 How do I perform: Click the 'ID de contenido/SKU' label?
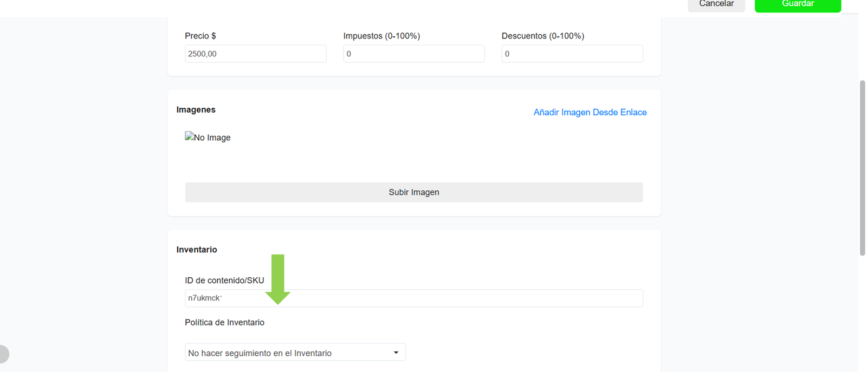pyautogui.click(x=224, y=280)
